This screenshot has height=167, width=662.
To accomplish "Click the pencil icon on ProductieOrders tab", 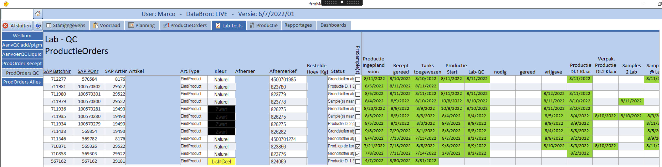I will 166,25.
